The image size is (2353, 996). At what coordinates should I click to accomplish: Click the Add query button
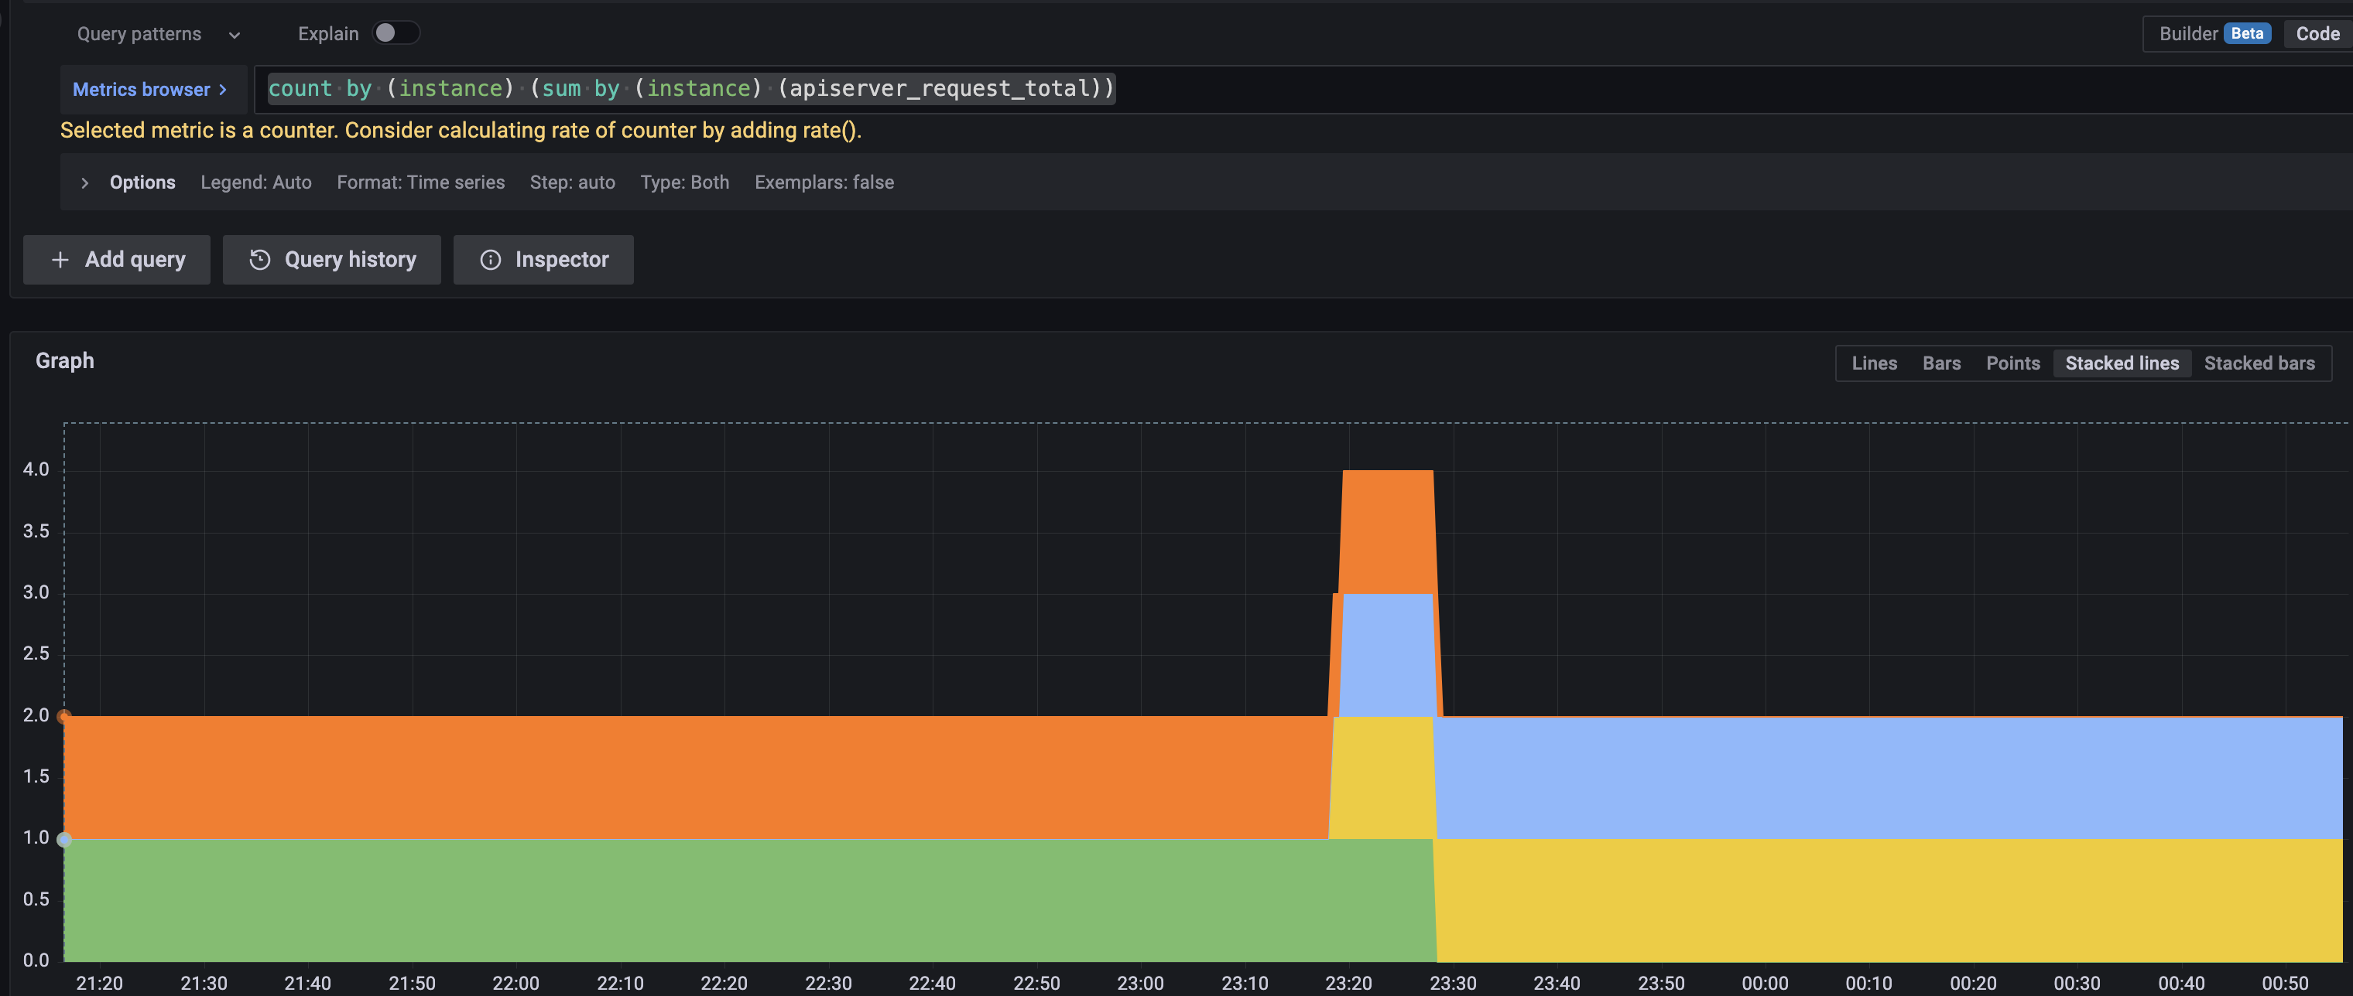click(x=116, y=259)
